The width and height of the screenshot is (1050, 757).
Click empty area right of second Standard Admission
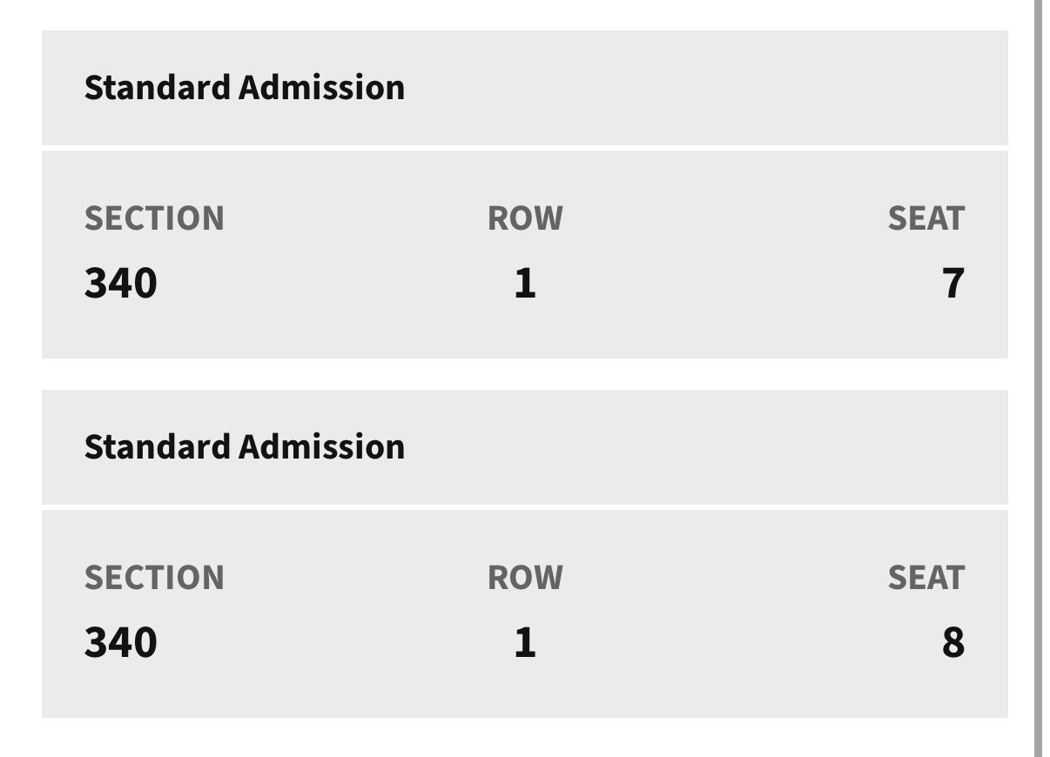pos(705,446)
